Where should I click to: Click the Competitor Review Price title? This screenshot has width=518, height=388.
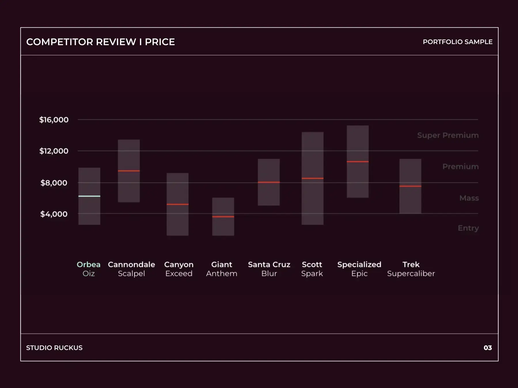click(100, 42)
